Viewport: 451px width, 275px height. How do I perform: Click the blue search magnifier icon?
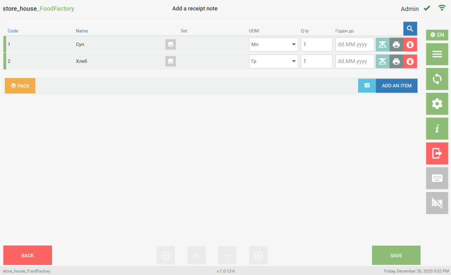tap(410, 28)
